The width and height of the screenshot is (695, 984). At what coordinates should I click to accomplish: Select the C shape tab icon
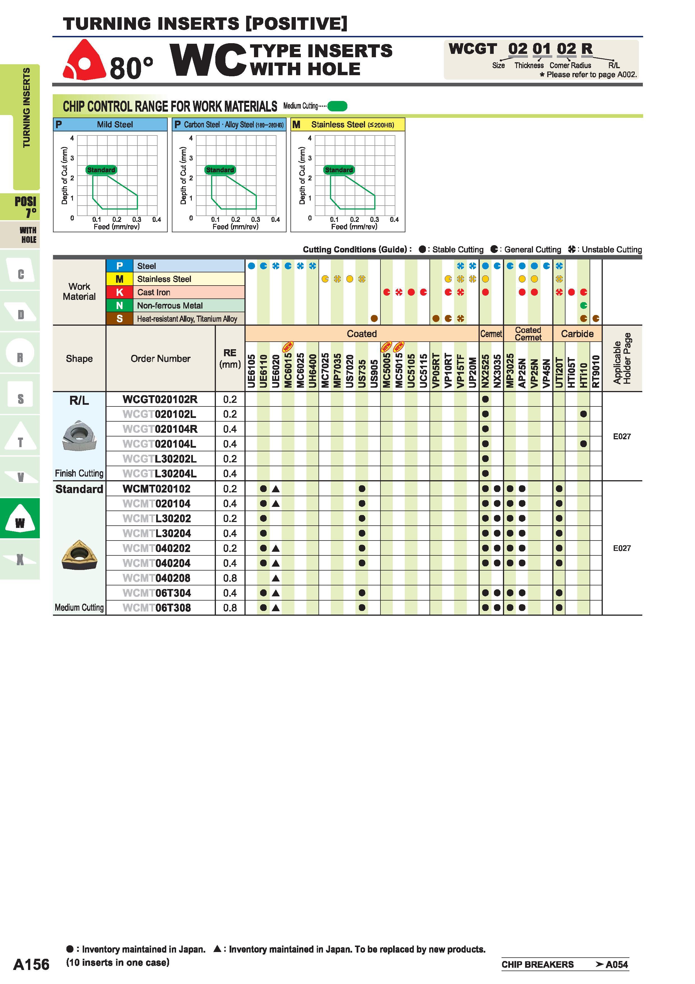coord(20,270)
